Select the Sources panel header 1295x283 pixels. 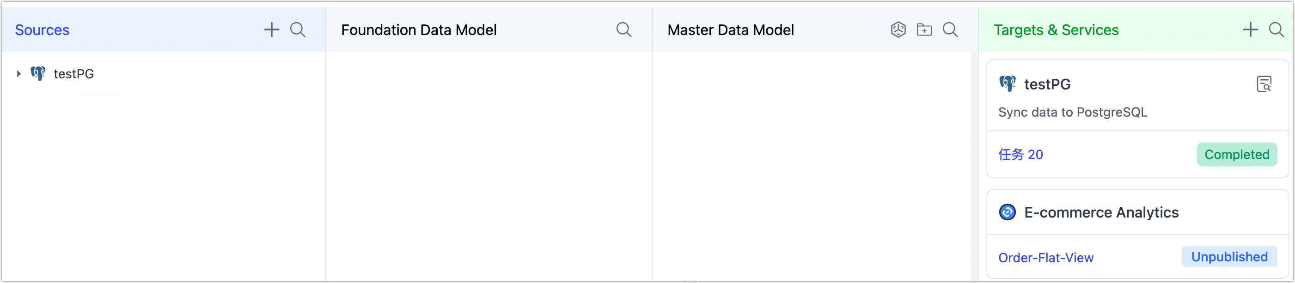[x=42, y=29]
